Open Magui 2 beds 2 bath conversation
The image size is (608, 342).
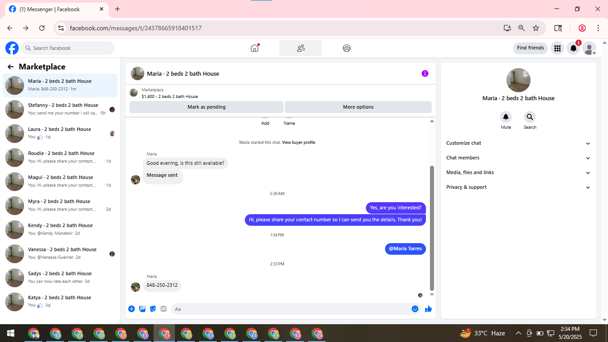(x=60, y=181)
